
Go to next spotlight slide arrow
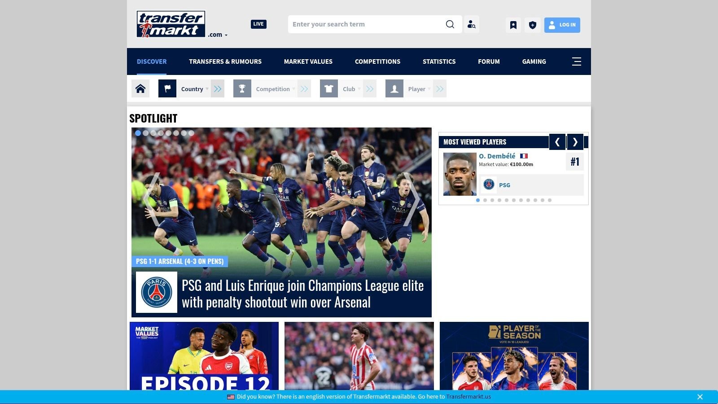412,199
